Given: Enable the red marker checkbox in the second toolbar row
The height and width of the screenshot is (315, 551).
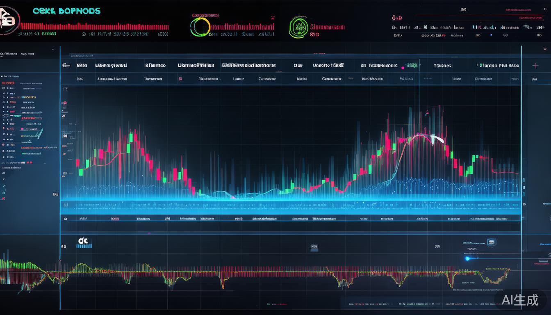Looking at the screenshot, I should click(x=180, y=78).
